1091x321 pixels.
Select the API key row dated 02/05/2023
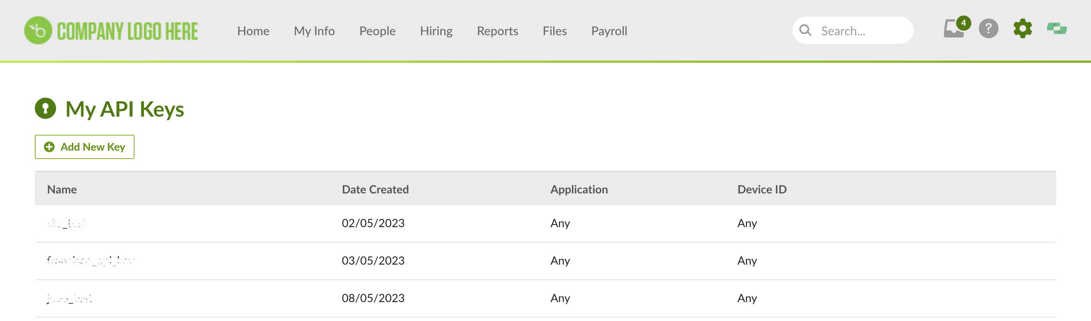point(545,224)
